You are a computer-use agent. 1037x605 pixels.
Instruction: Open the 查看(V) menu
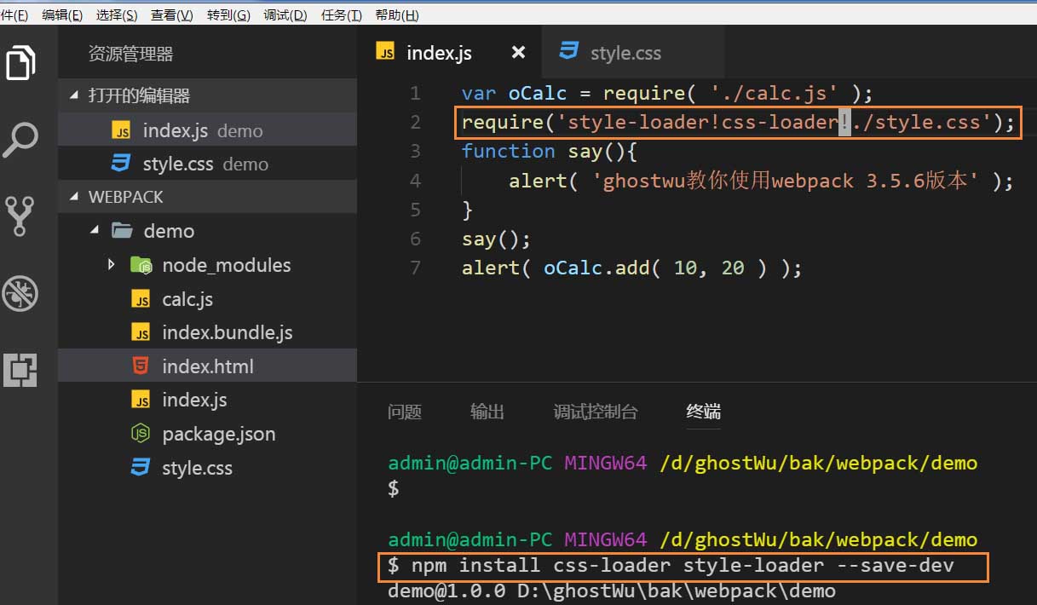tap(172, 15)
